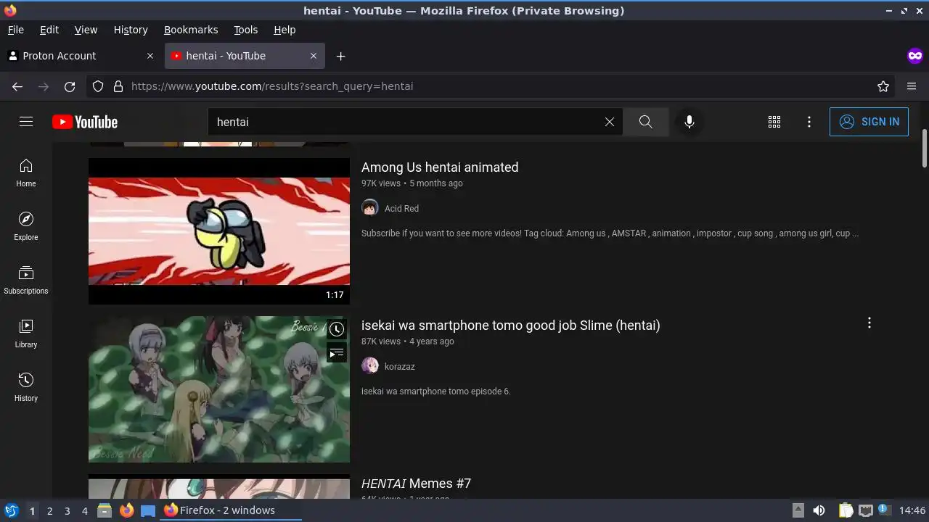Open the Bookmarks menu
Image resolution: width=929 pixels, height=522 pixels.
pos(191,30)
